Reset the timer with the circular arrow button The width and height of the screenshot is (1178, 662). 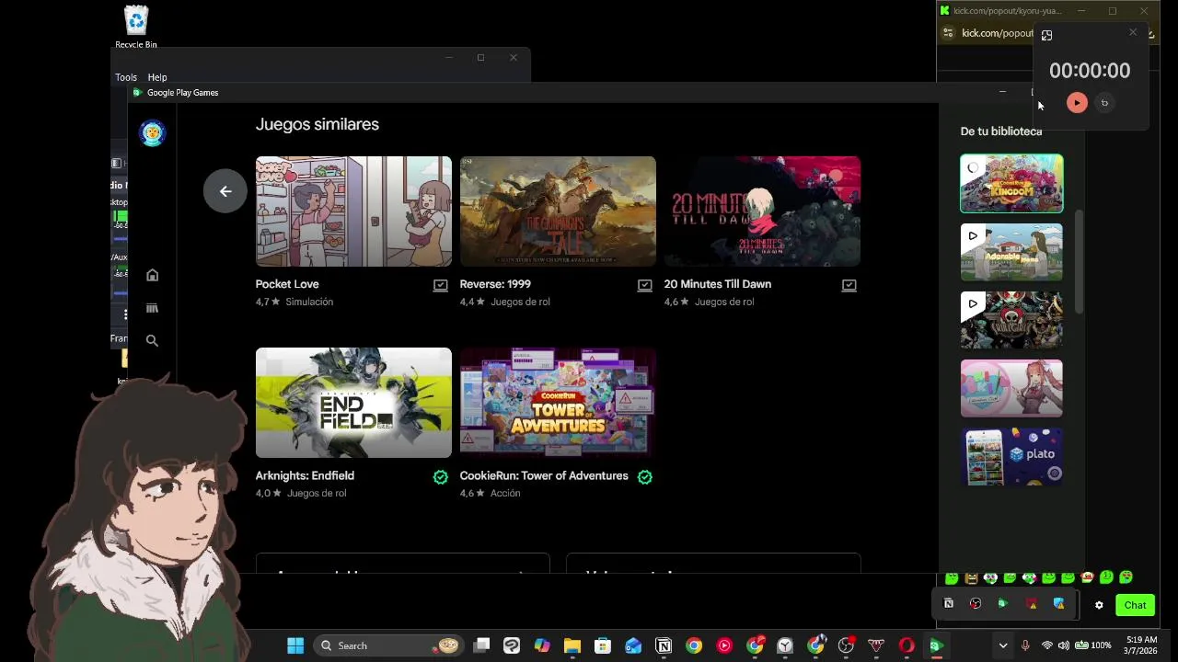(1104, 103)
